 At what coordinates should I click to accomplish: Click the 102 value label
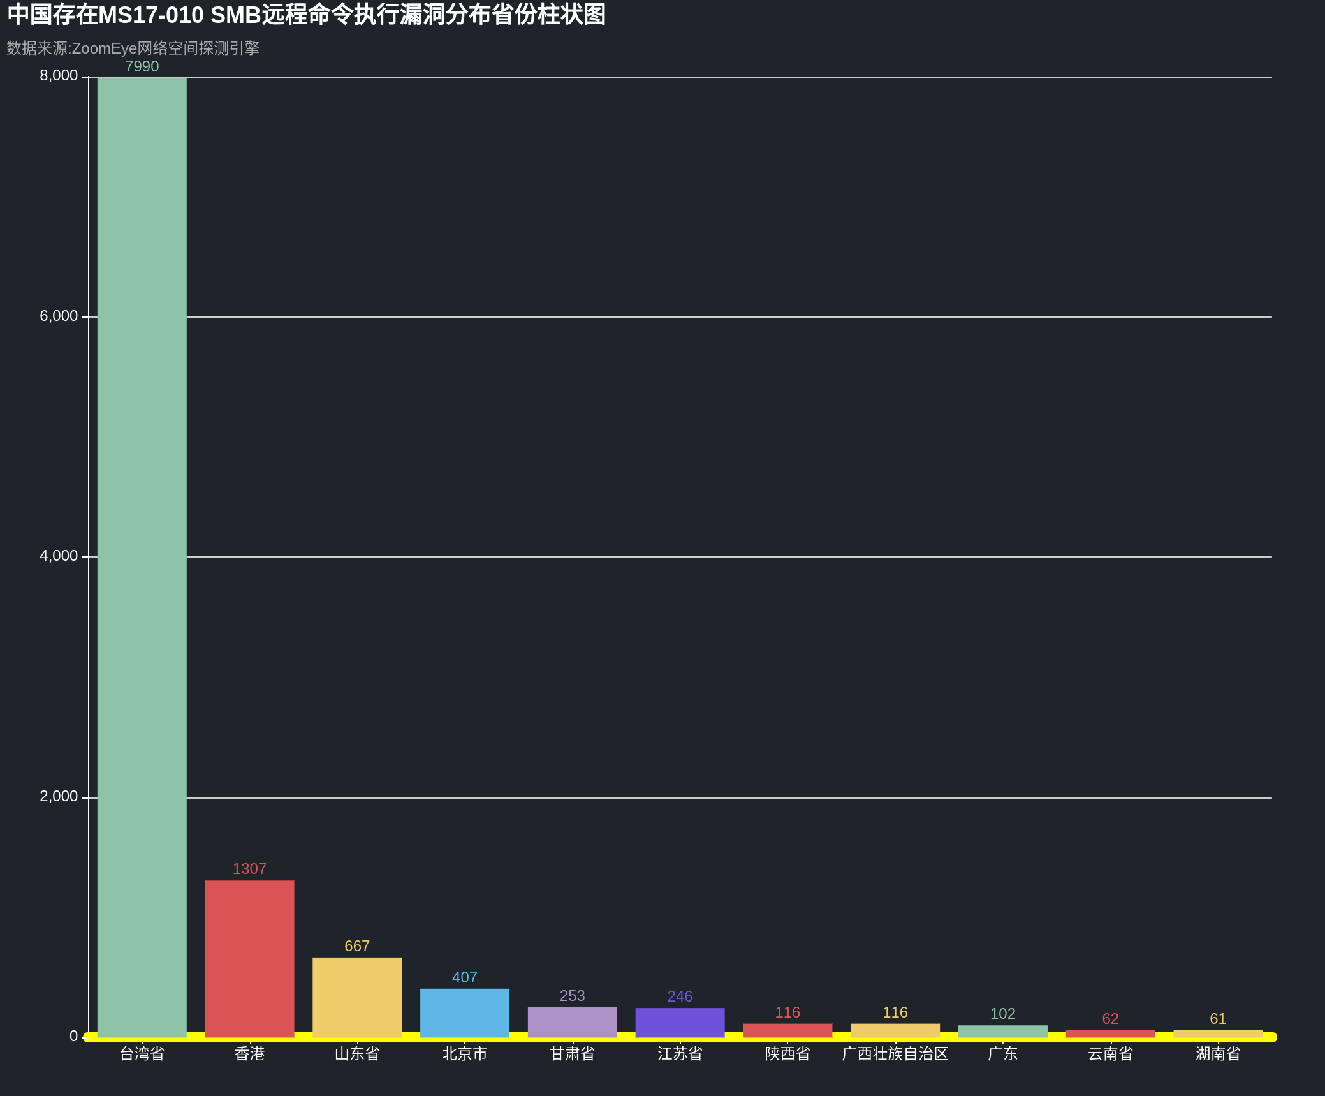[x=1003, y=1014]
